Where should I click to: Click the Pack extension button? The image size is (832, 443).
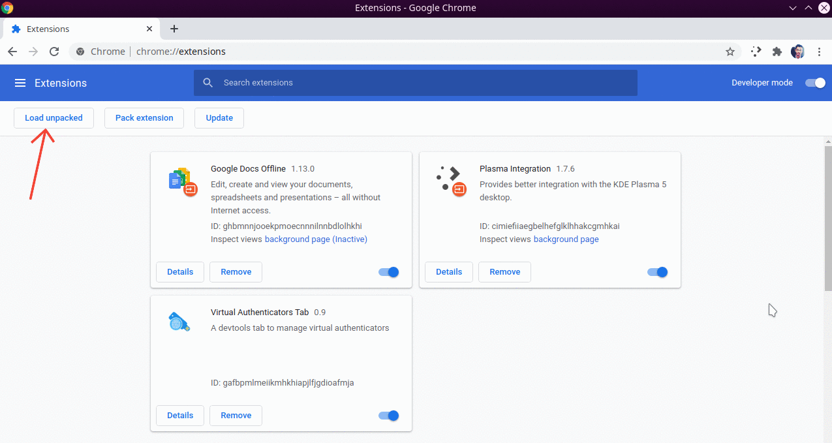144,118
